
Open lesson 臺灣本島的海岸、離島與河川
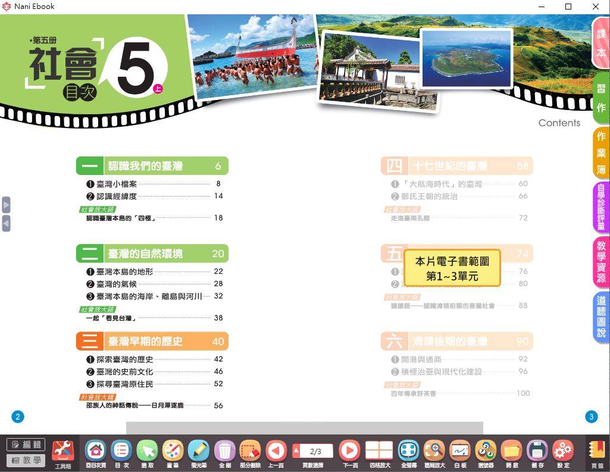tap(154, 296)
